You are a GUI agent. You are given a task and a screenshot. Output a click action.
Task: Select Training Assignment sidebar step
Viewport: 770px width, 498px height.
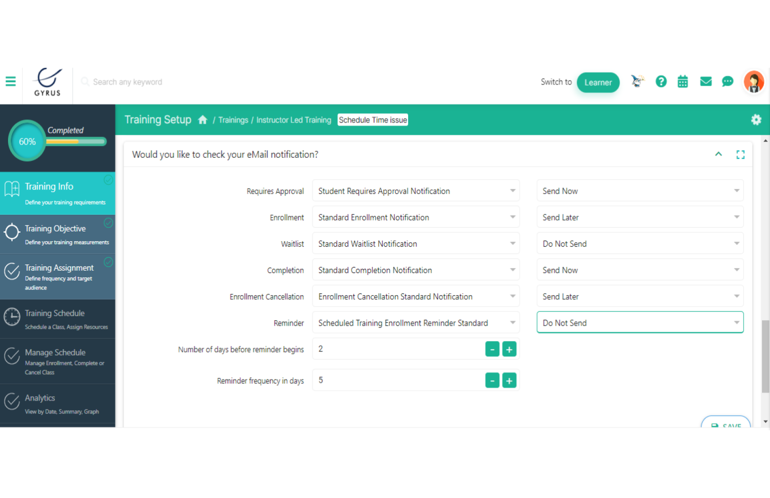click(57, 277)
